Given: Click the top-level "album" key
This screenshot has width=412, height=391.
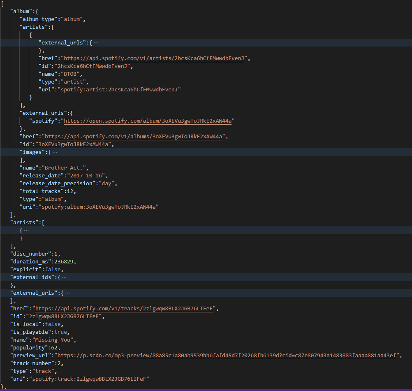Looking at the screenshot, I should pos(21,11).
